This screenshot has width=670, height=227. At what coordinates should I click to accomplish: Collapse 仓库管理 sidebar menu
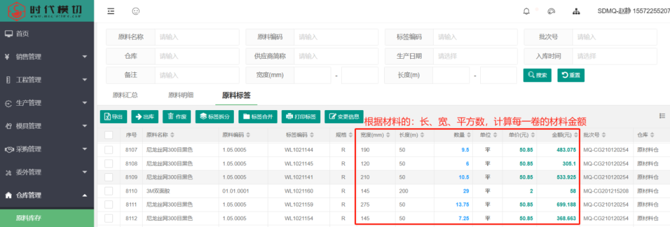pos(47,195)
